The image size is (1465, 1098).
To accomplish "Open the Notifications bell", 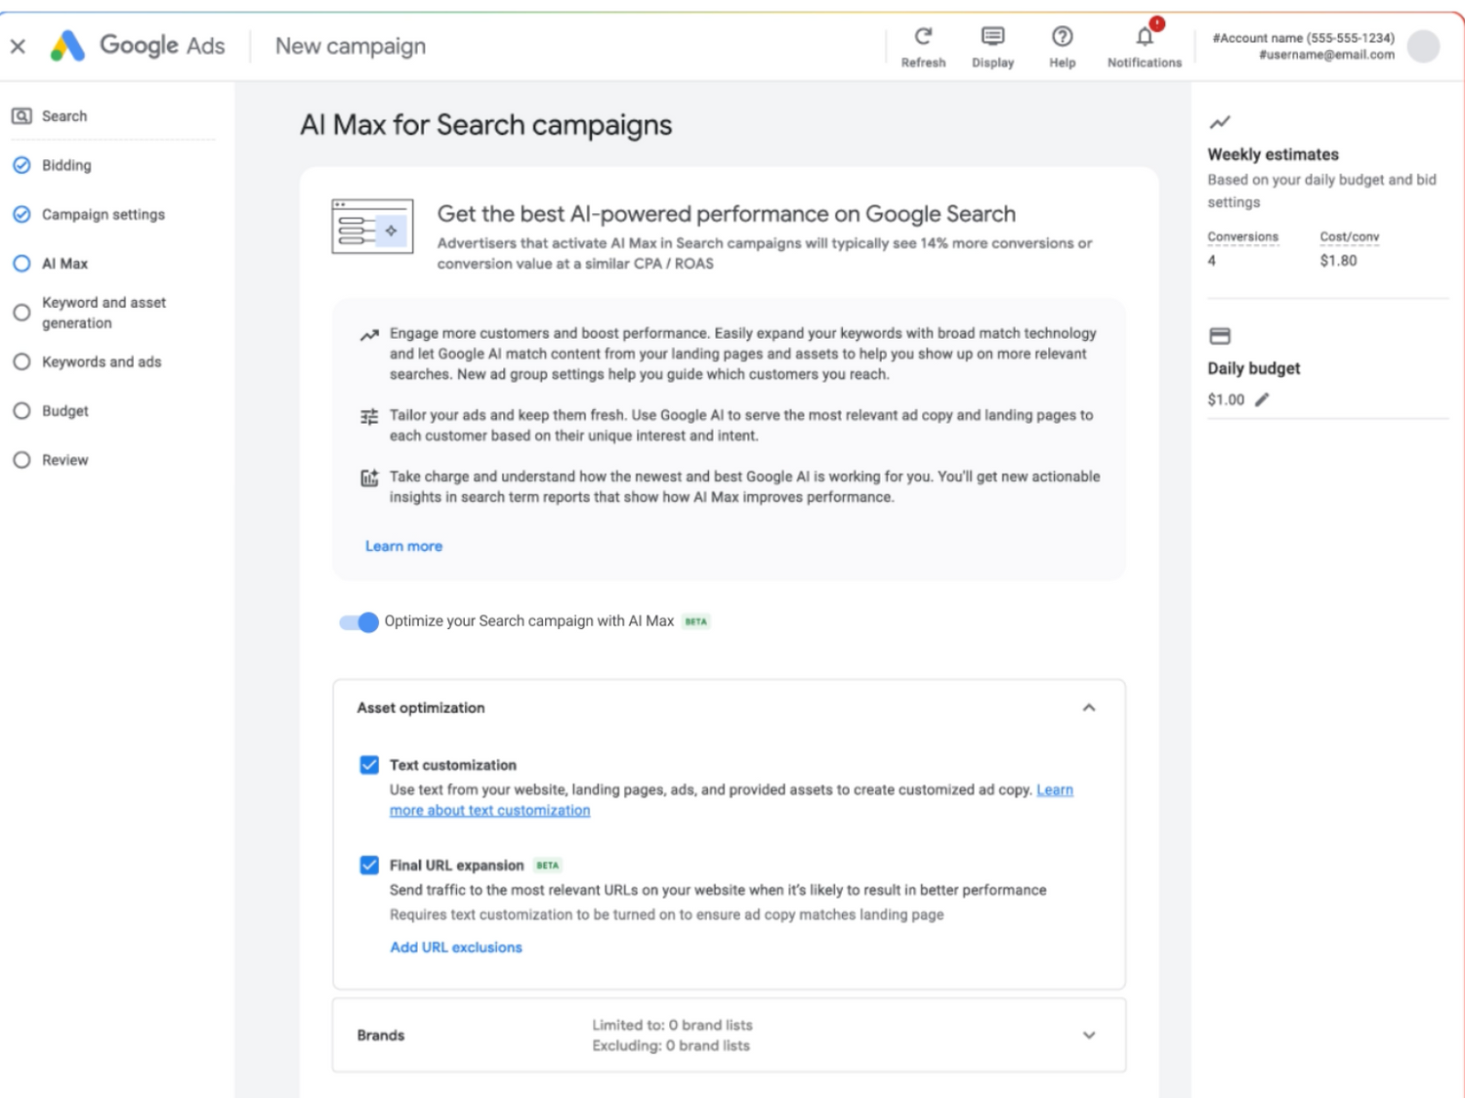I will [x=1145, y=37].
